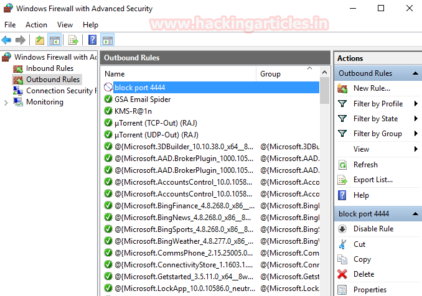Click the Cut scissors icon
Viewport: 422px width, 296px height.
(x=342, y=244)
